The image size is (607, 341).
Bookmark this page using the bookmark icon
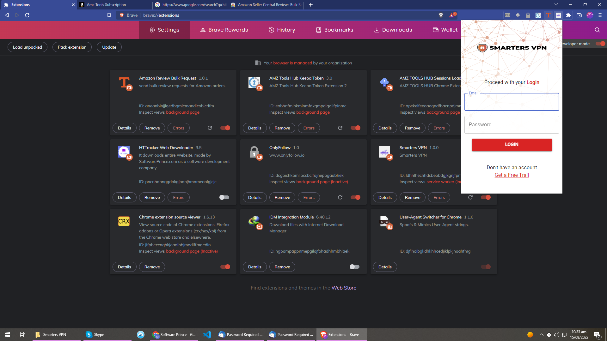(x=109, y=15)
